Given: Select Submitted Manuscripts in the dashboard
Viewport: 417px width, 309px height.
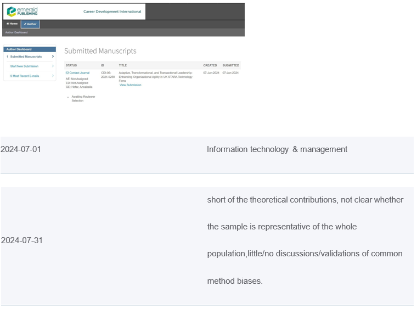Looking at the screenshot, I should tap(26, 57).
